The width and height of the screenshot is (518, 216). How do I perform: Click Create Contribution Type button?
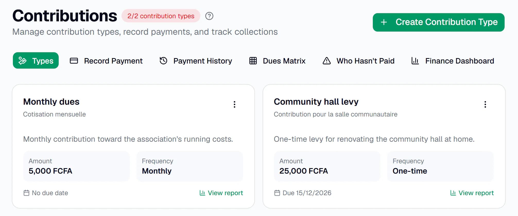click(x=438, y=22)
